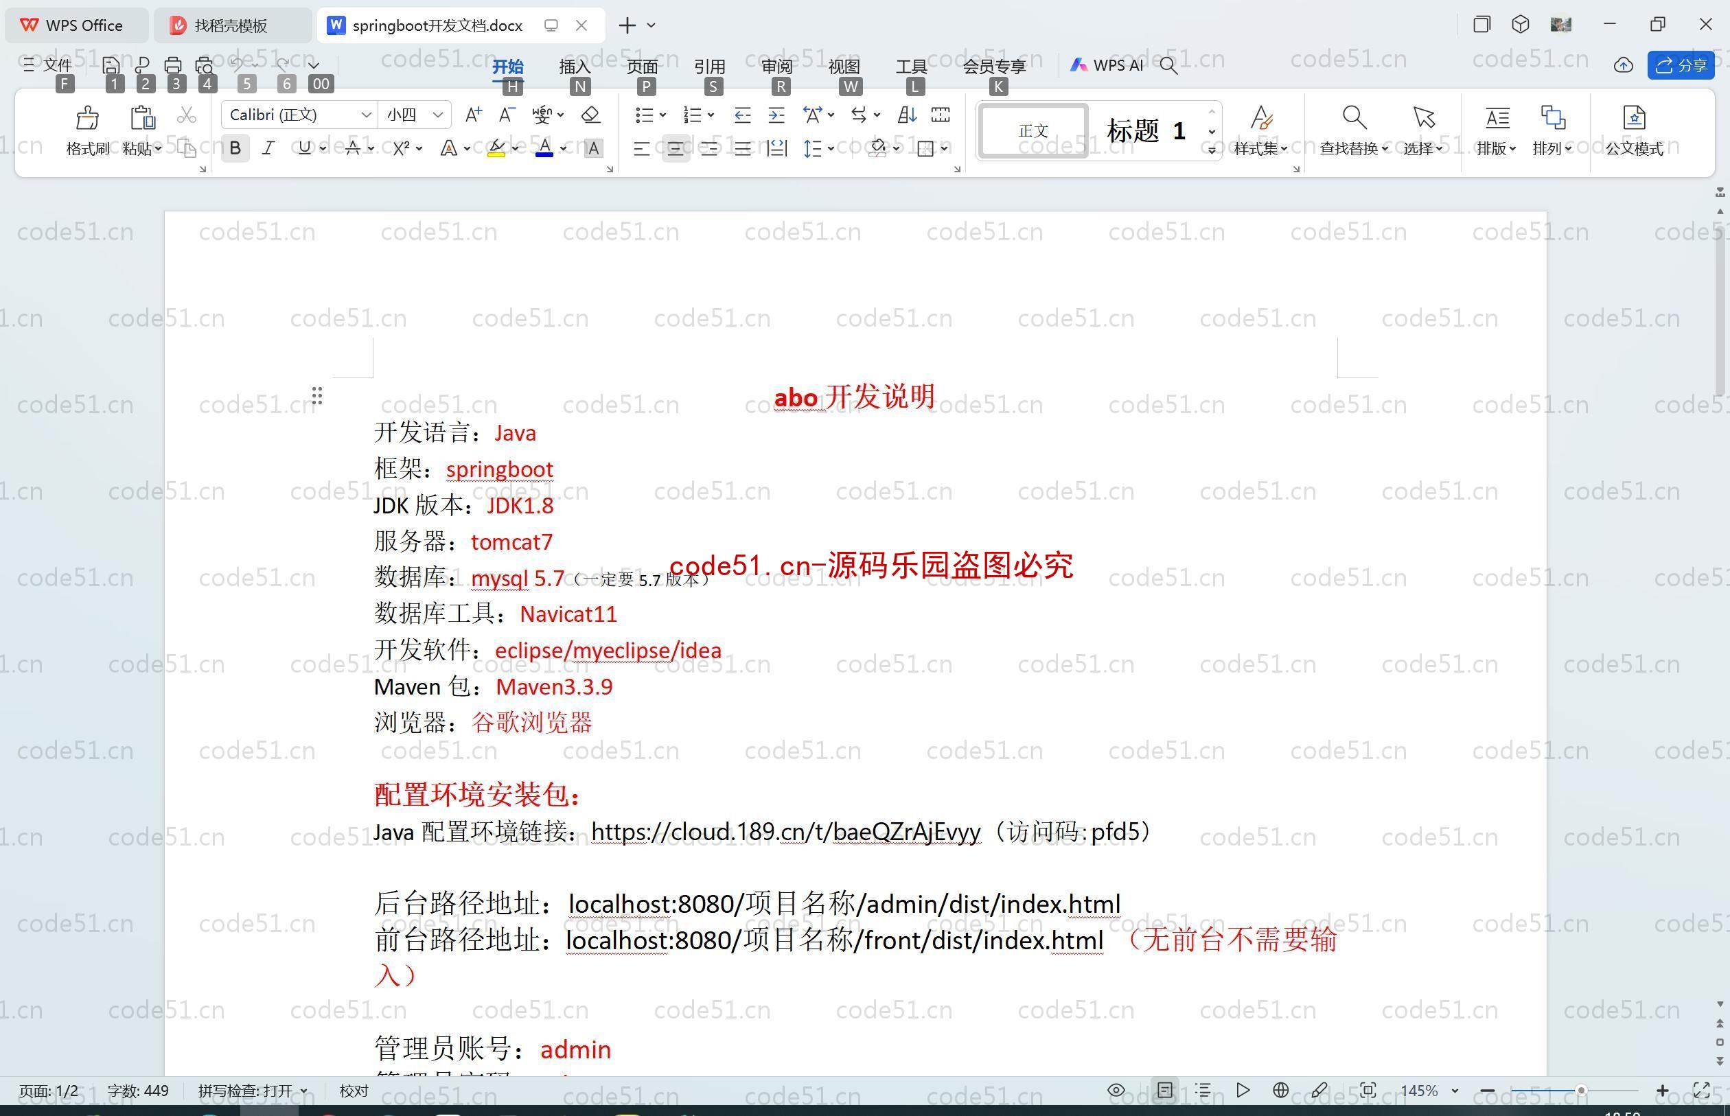Open the font size dropdown 小四
The image size is (1730, 1116).
tap(438, 115)
